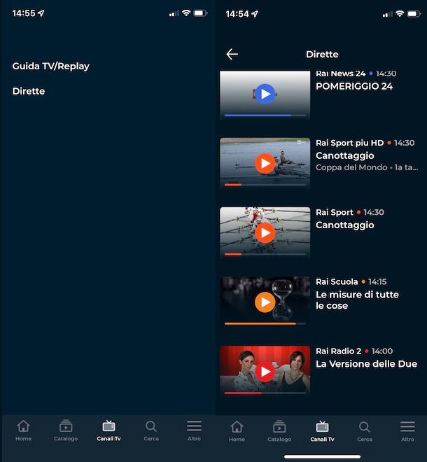Play Rai News 24 Pomeriggio 24 stream
427x462 pixels.
pyautogui.click(x=265, y=94)
